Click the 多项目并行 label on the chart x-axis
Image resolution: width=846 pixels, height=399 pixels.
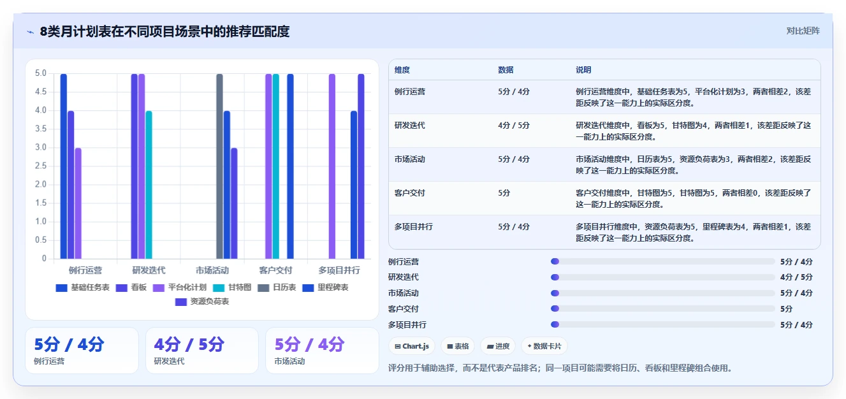339,270
